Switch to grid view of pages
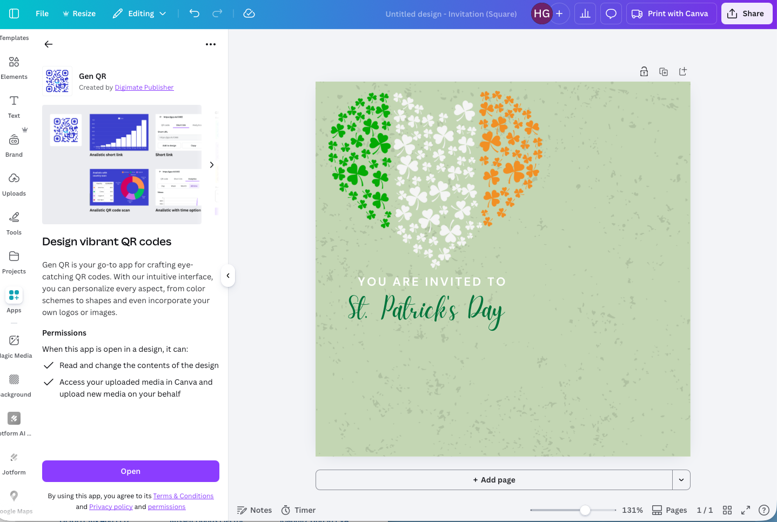Screen dimensions: 777x522 (x=727, y=510)
